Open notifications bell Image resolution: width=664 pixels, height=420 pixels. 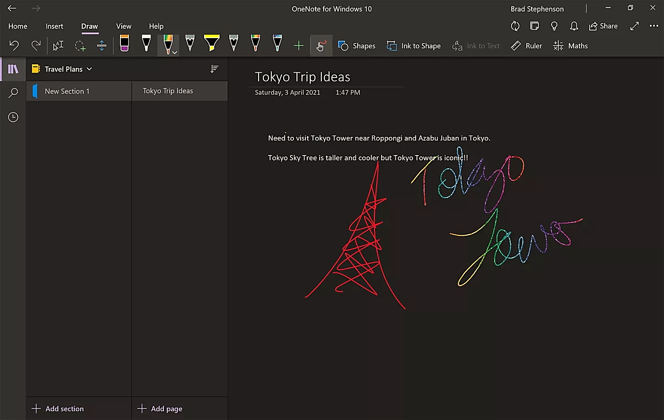tap(574, 26)
